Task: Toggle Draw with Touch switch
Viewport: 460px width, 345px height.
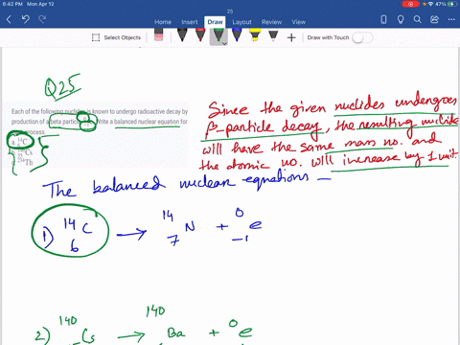Action: pyautogui.click(x=362, y=37)
